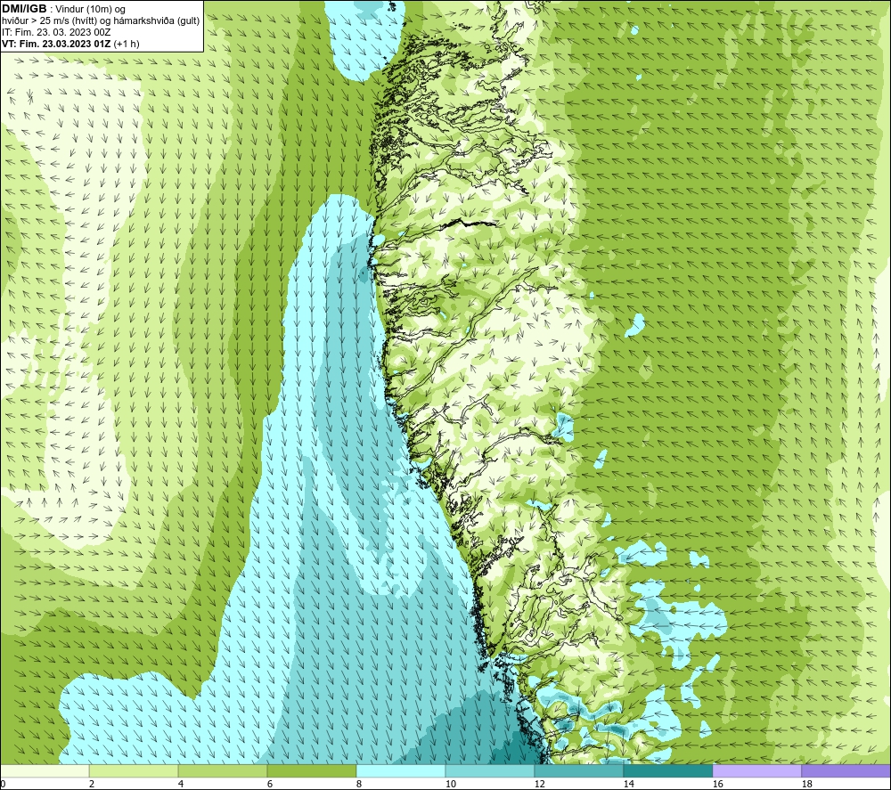891x790 pixels.
Task: Click the 4–6 m/s green swatch
Action: 223,770
